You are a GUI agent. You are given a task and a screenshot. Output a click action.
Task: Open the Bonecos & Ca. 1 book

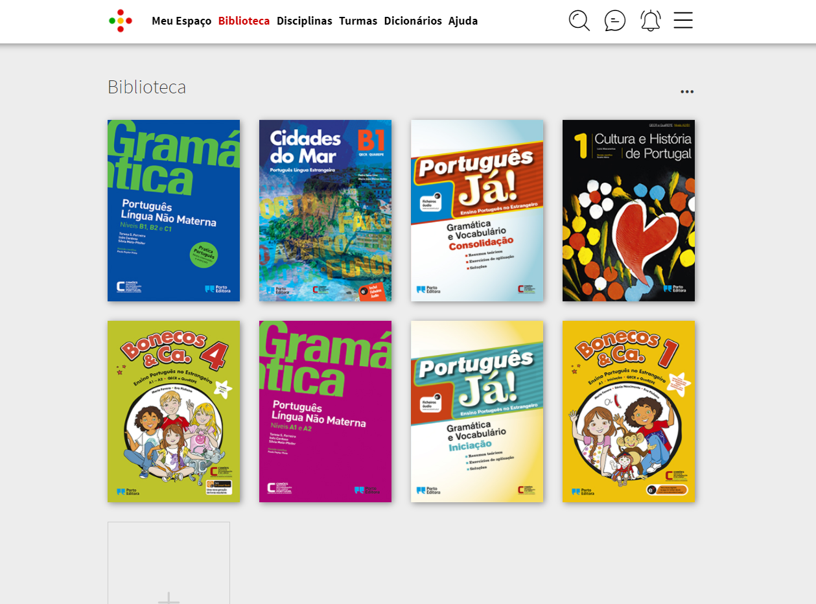point(629,412)
